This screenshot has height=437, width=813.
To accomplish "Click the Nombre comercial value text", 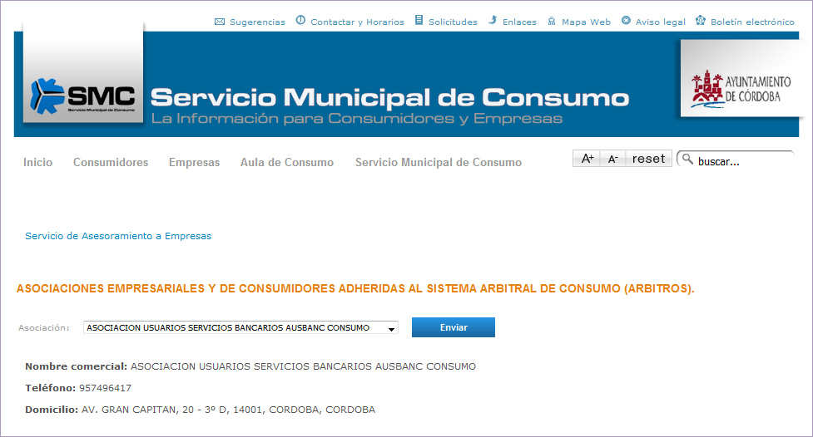I will click(x=304, y=366).
